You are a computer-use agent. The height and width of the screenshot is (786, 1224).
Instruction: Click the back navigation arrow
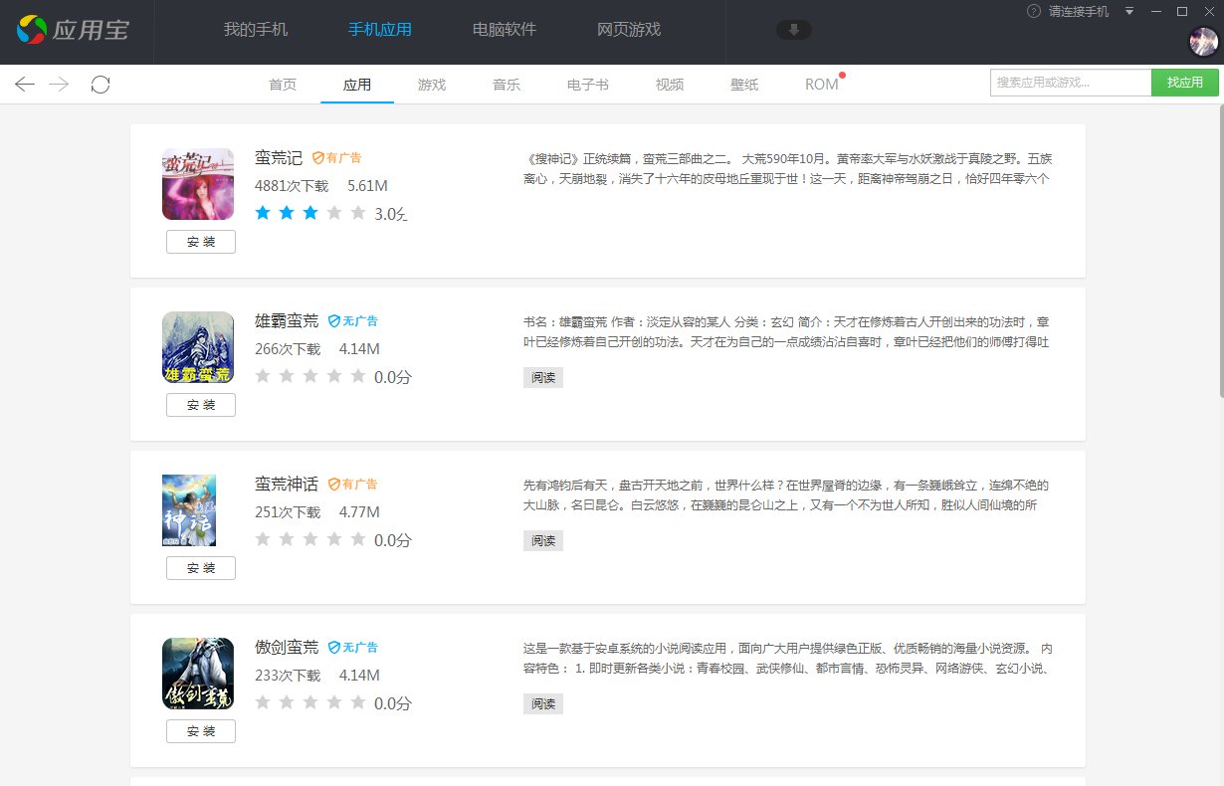[25, 85]
